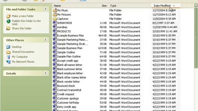Go to Desktop in Other Places

pyautogui.click(x=17, y=47)
